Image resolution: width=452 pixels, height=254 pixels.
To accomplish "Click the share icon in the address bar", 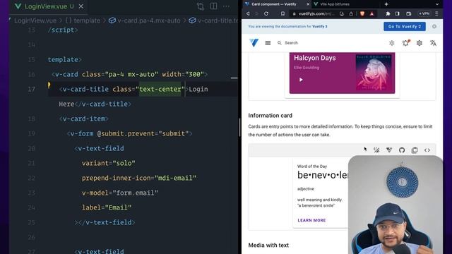I will 351,13.
